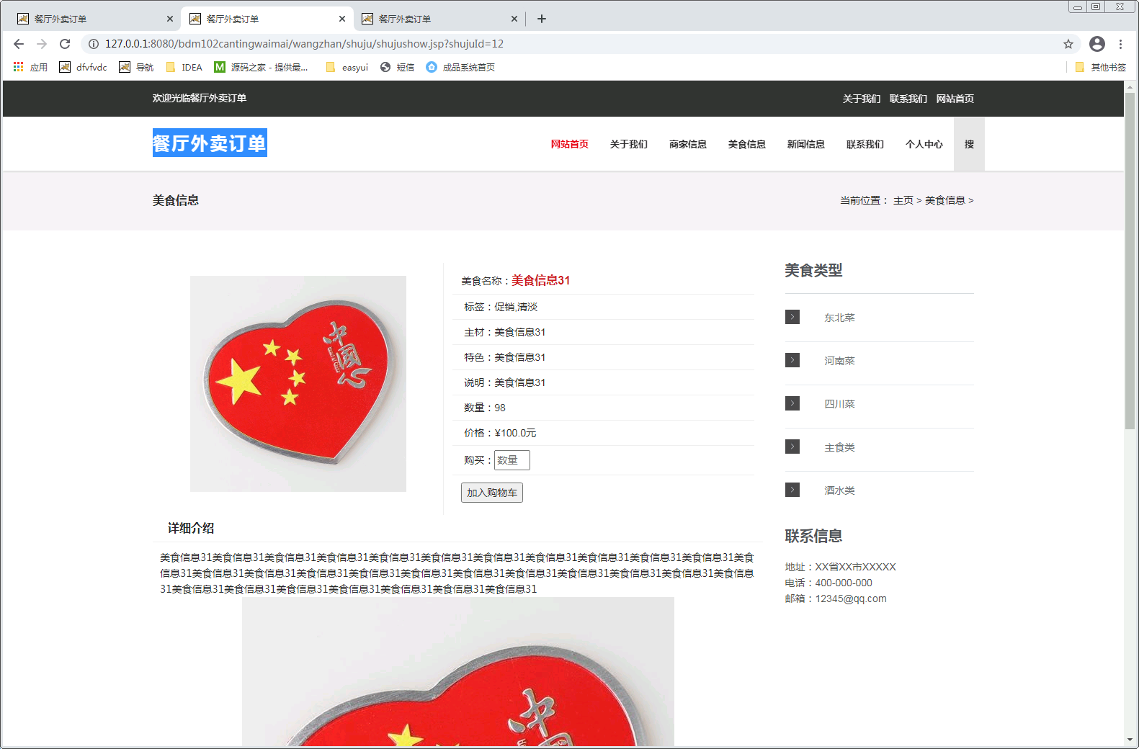1139x749 pixels.
Task: Open the 源码之家 bookmark
Action: click(261, 67)
